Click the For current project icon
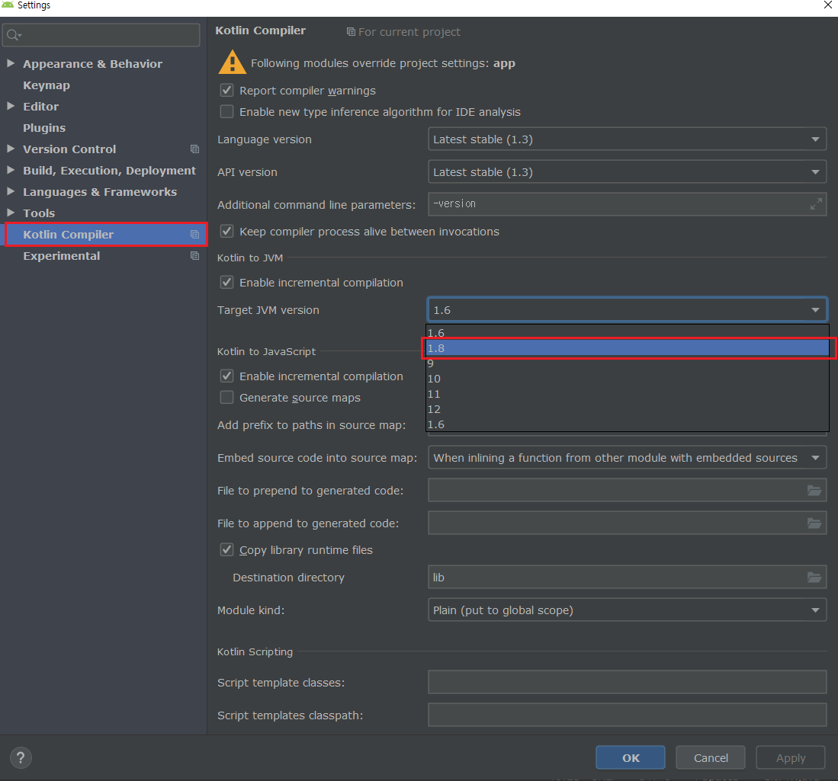838x781 pixels. click(351, 32)
